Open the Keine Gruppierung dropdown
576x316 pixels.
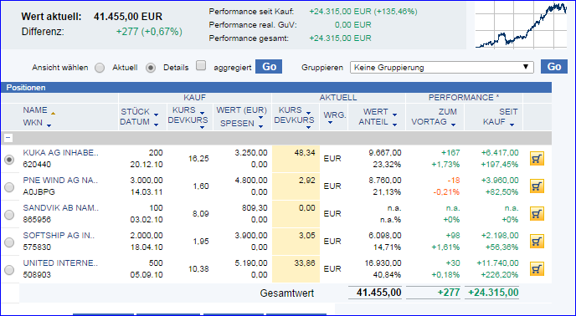442,67
